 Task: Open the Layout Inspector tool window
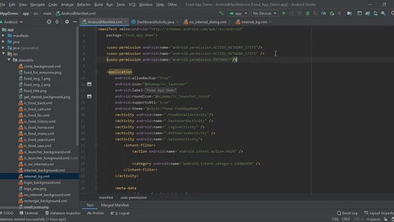point(379,213)
